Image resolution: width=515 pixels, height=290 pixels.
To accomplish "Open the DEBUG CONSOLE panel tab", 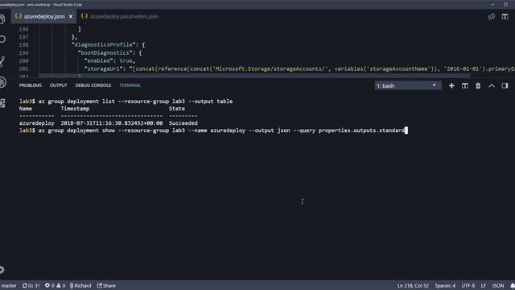I will click(93, 85).
